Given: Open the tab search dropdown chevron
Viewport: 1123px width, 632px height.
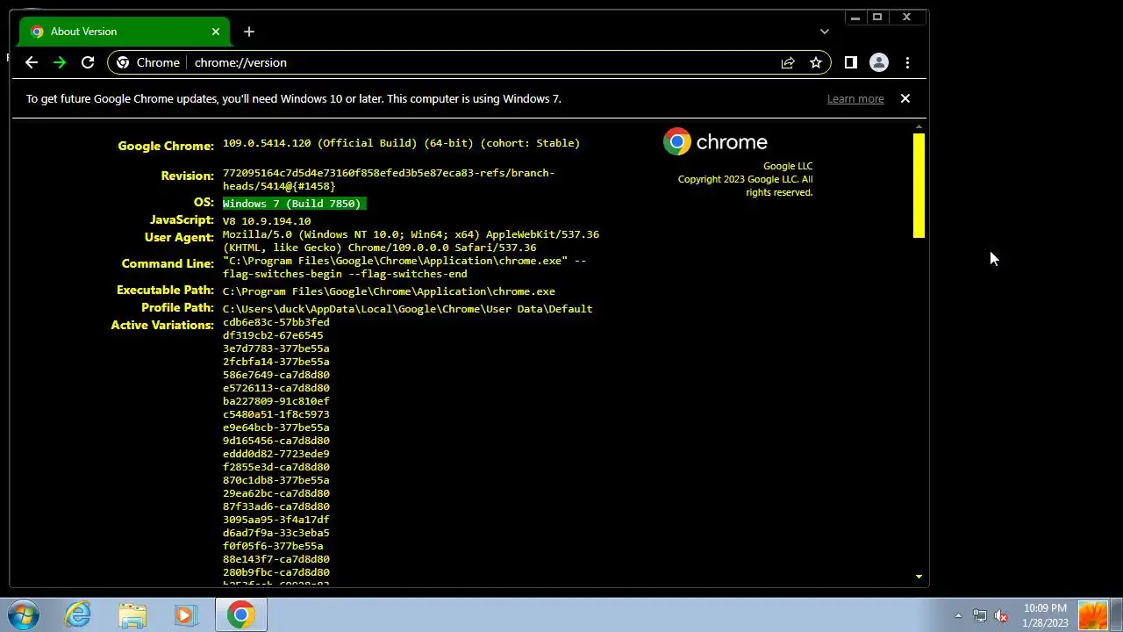Looking at the screenshot, I should [824, 32].
